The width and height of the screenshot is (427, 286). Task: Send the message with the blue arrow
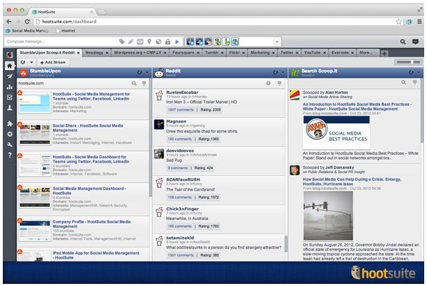(x=177, y=41)
